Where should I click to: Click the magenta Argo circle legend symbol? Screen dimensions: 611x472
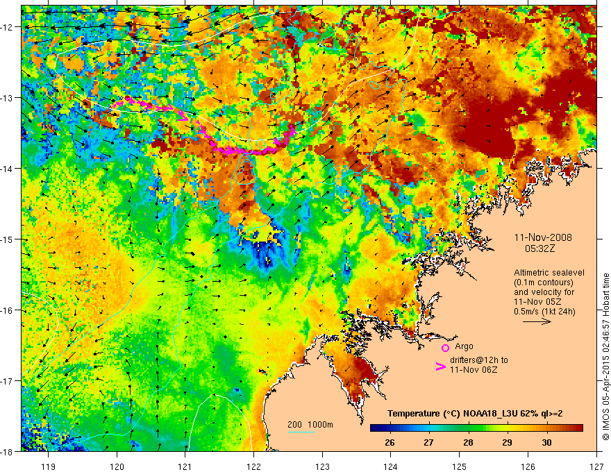click(445, 348)
